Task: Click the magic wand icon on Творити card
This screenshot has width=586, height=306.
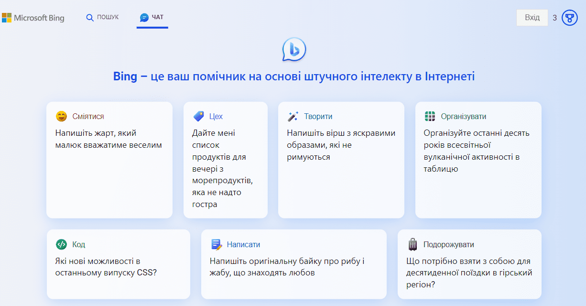Action: tap(293, 116)
